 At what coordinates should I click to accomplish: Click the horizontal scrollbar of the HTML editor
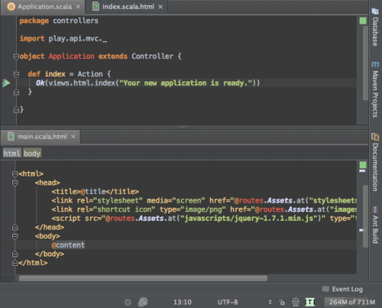143,278
